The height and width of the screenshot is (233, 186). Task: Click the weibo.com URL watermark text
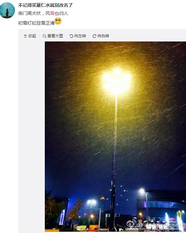[x=149, y=229]
